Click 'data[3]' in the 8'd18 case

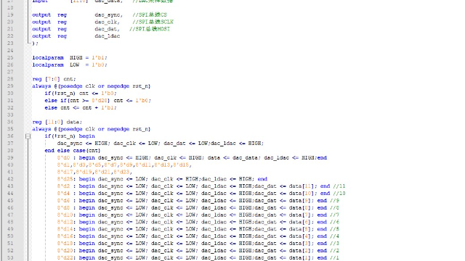(300, 244)
